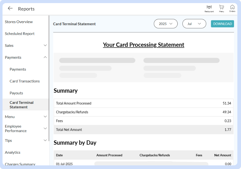The height and width of the screenshot is (169, 241).
Task: Download the card terminal statement
Action: [x=222, y=24]
